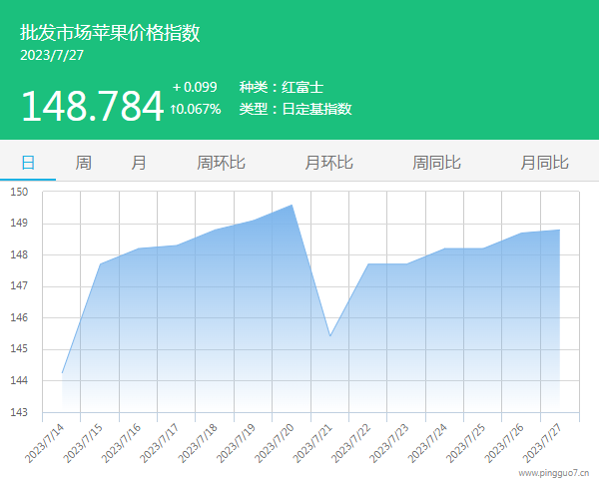Click the 150 y-axis label

[x=20, y=192]
